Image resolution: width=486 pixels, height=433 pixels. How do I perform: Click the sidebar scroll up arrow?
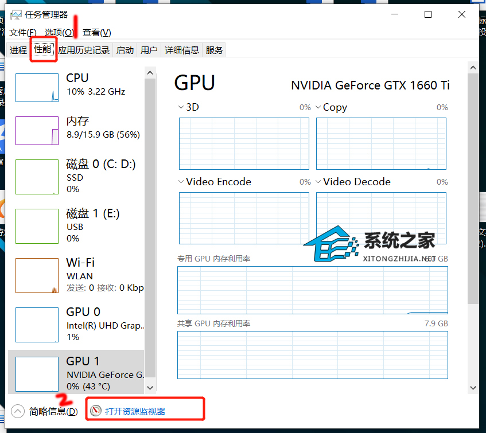click(150, 73)
